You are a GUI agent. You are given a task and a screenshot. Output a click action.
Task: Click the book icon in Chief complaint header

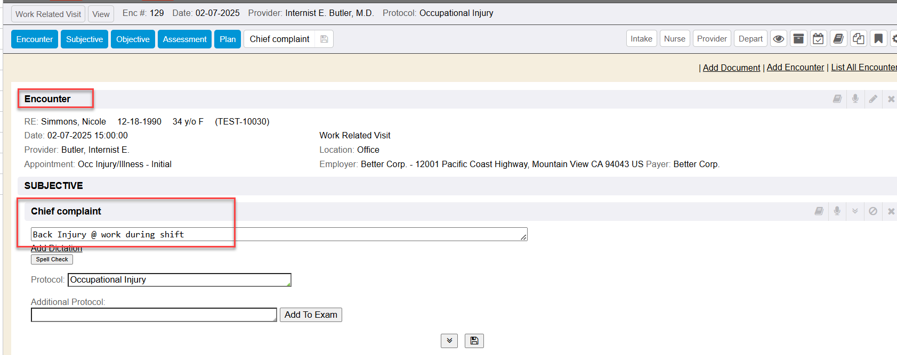click(x=819, y=211)
